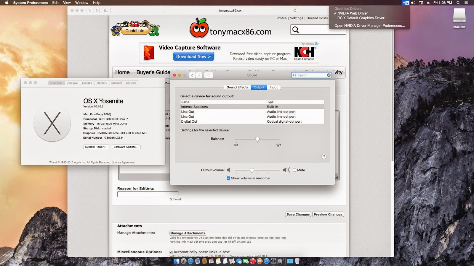Switch to the Input tab in Sound
The height and width of the screenshot is (266, 474).
point(274,87)
